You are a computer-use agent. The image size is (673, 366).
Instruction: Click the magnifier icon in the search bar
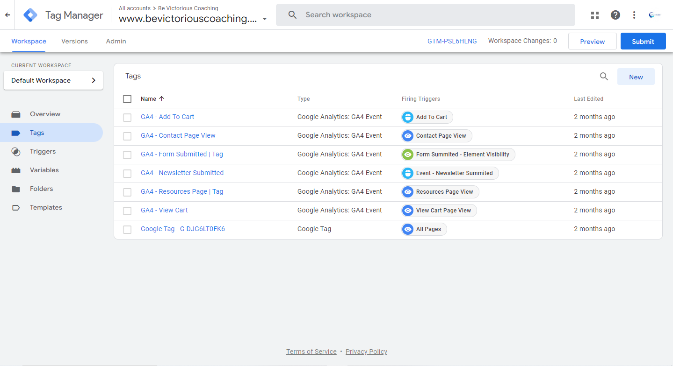[293, 15]
